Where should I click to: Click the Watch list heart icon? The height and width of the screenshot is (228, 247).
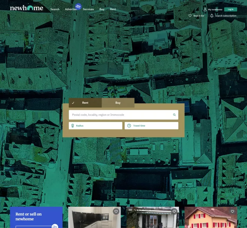tap(190, 16)
